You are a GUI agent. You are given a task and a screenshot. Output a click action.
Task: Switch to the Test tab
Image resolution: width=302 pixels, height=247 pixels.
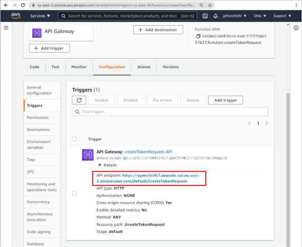55,67
